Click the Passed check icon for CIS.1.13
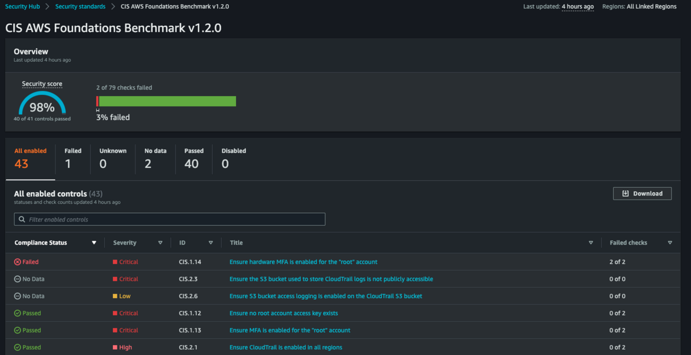The height and width of the screenshot is (355, 691). 17,330
